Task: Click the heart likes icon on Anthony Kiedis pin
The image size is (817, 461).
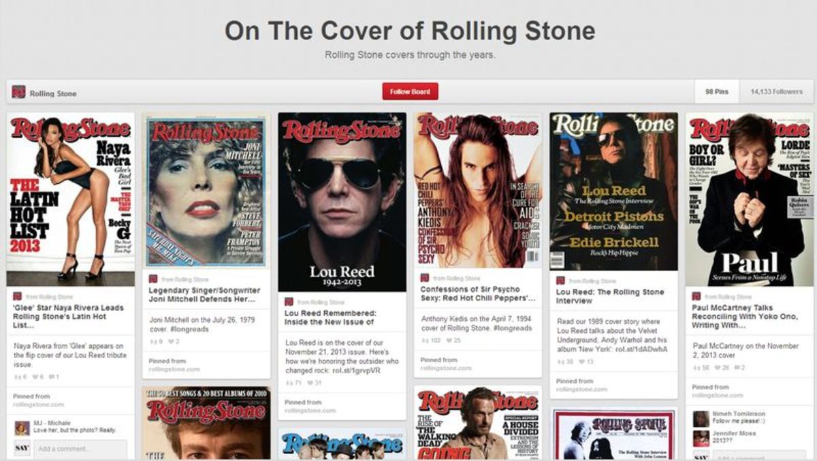Action: pos(448,340)
